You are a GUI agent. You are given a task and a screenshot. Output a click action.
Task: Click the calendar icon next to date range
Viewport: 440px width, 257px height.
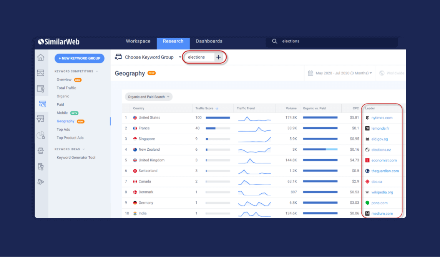tap(310, 73)
